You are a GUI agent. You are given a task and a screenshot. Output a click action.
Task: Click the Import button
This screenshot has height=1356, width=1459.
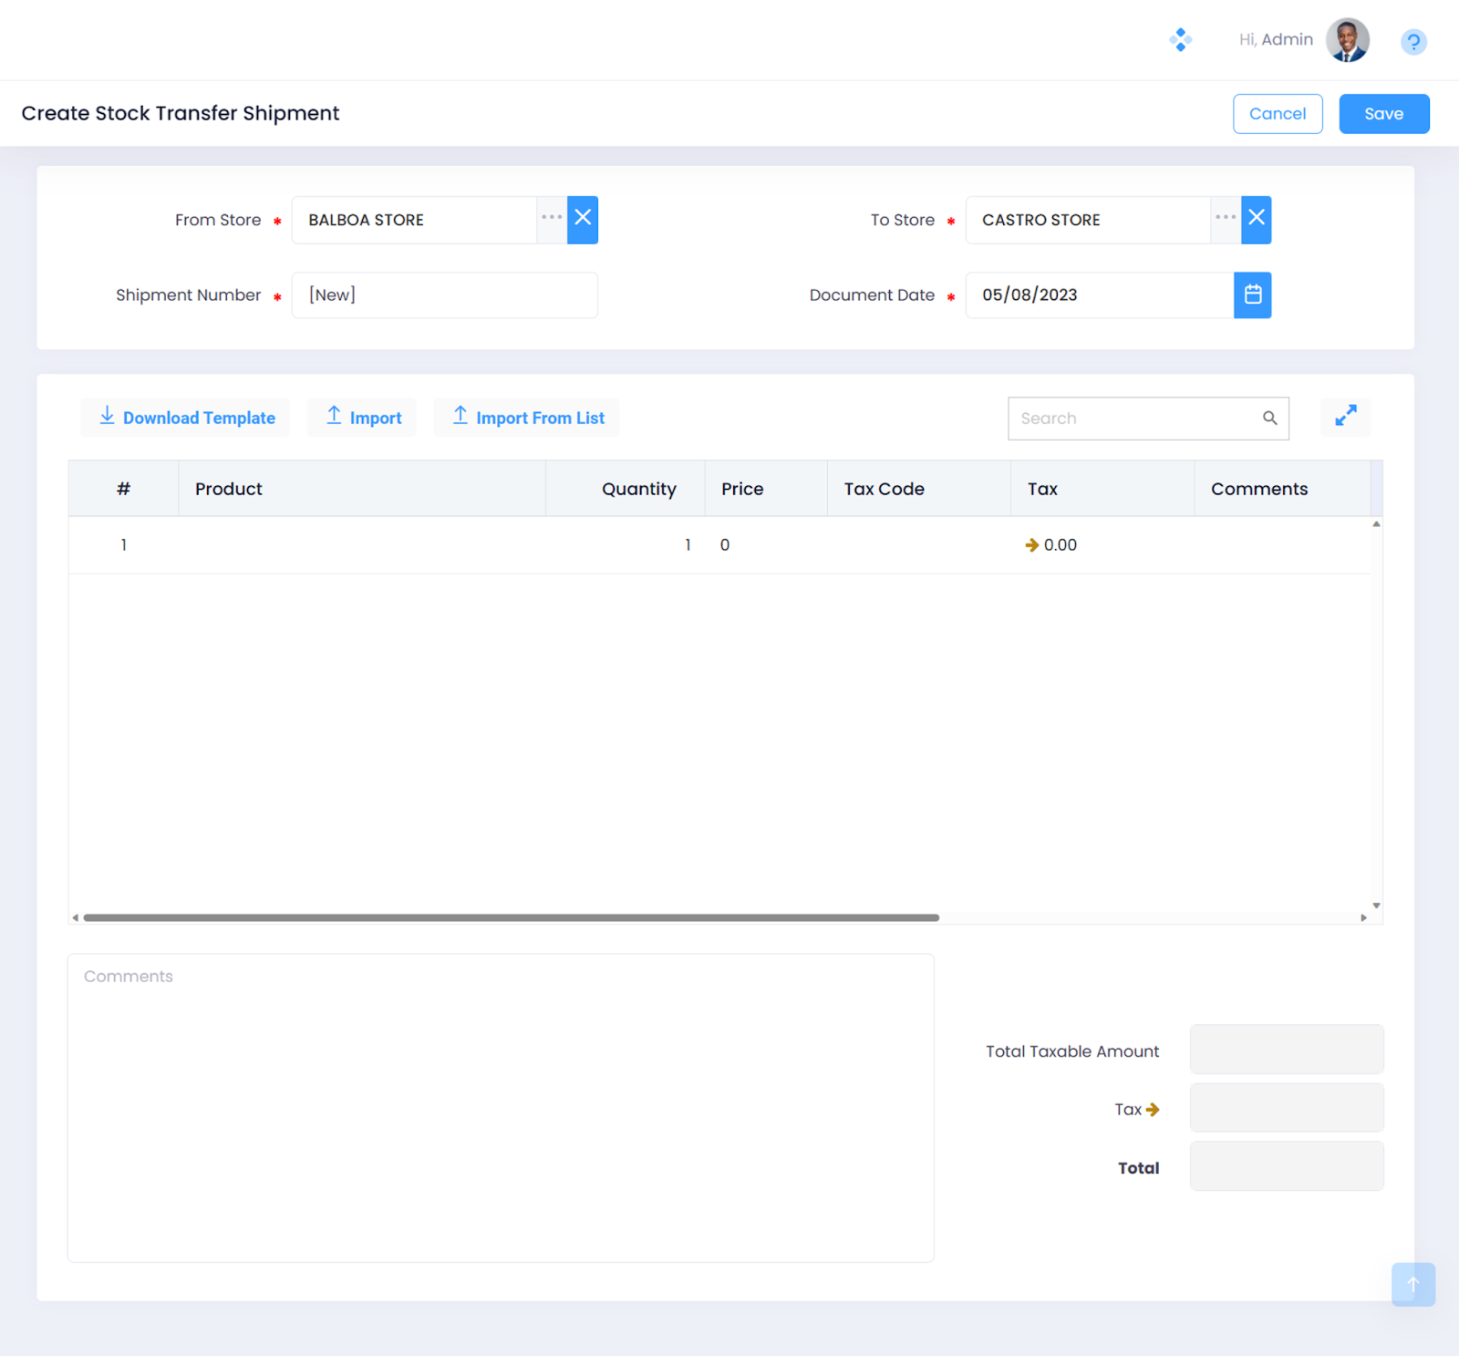tap(363, 418)
